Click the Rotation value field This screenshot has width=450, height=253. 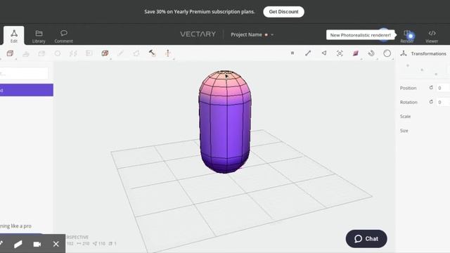coord(443,102)
